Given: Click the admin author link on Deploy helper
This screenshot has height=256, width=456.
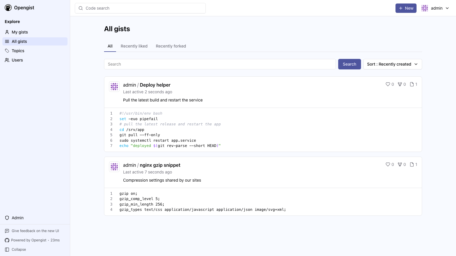Looking at the screenshot, I should click(129, 85).
